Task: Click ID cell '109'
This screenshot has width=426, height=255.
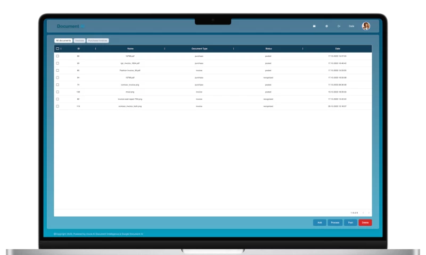Action: (x=78, y=92)
